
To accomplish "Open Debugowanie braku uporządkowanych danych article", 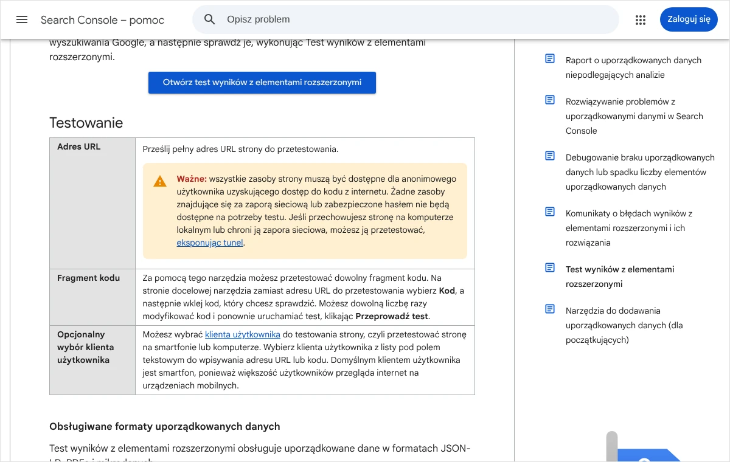I will click(640, 172).
